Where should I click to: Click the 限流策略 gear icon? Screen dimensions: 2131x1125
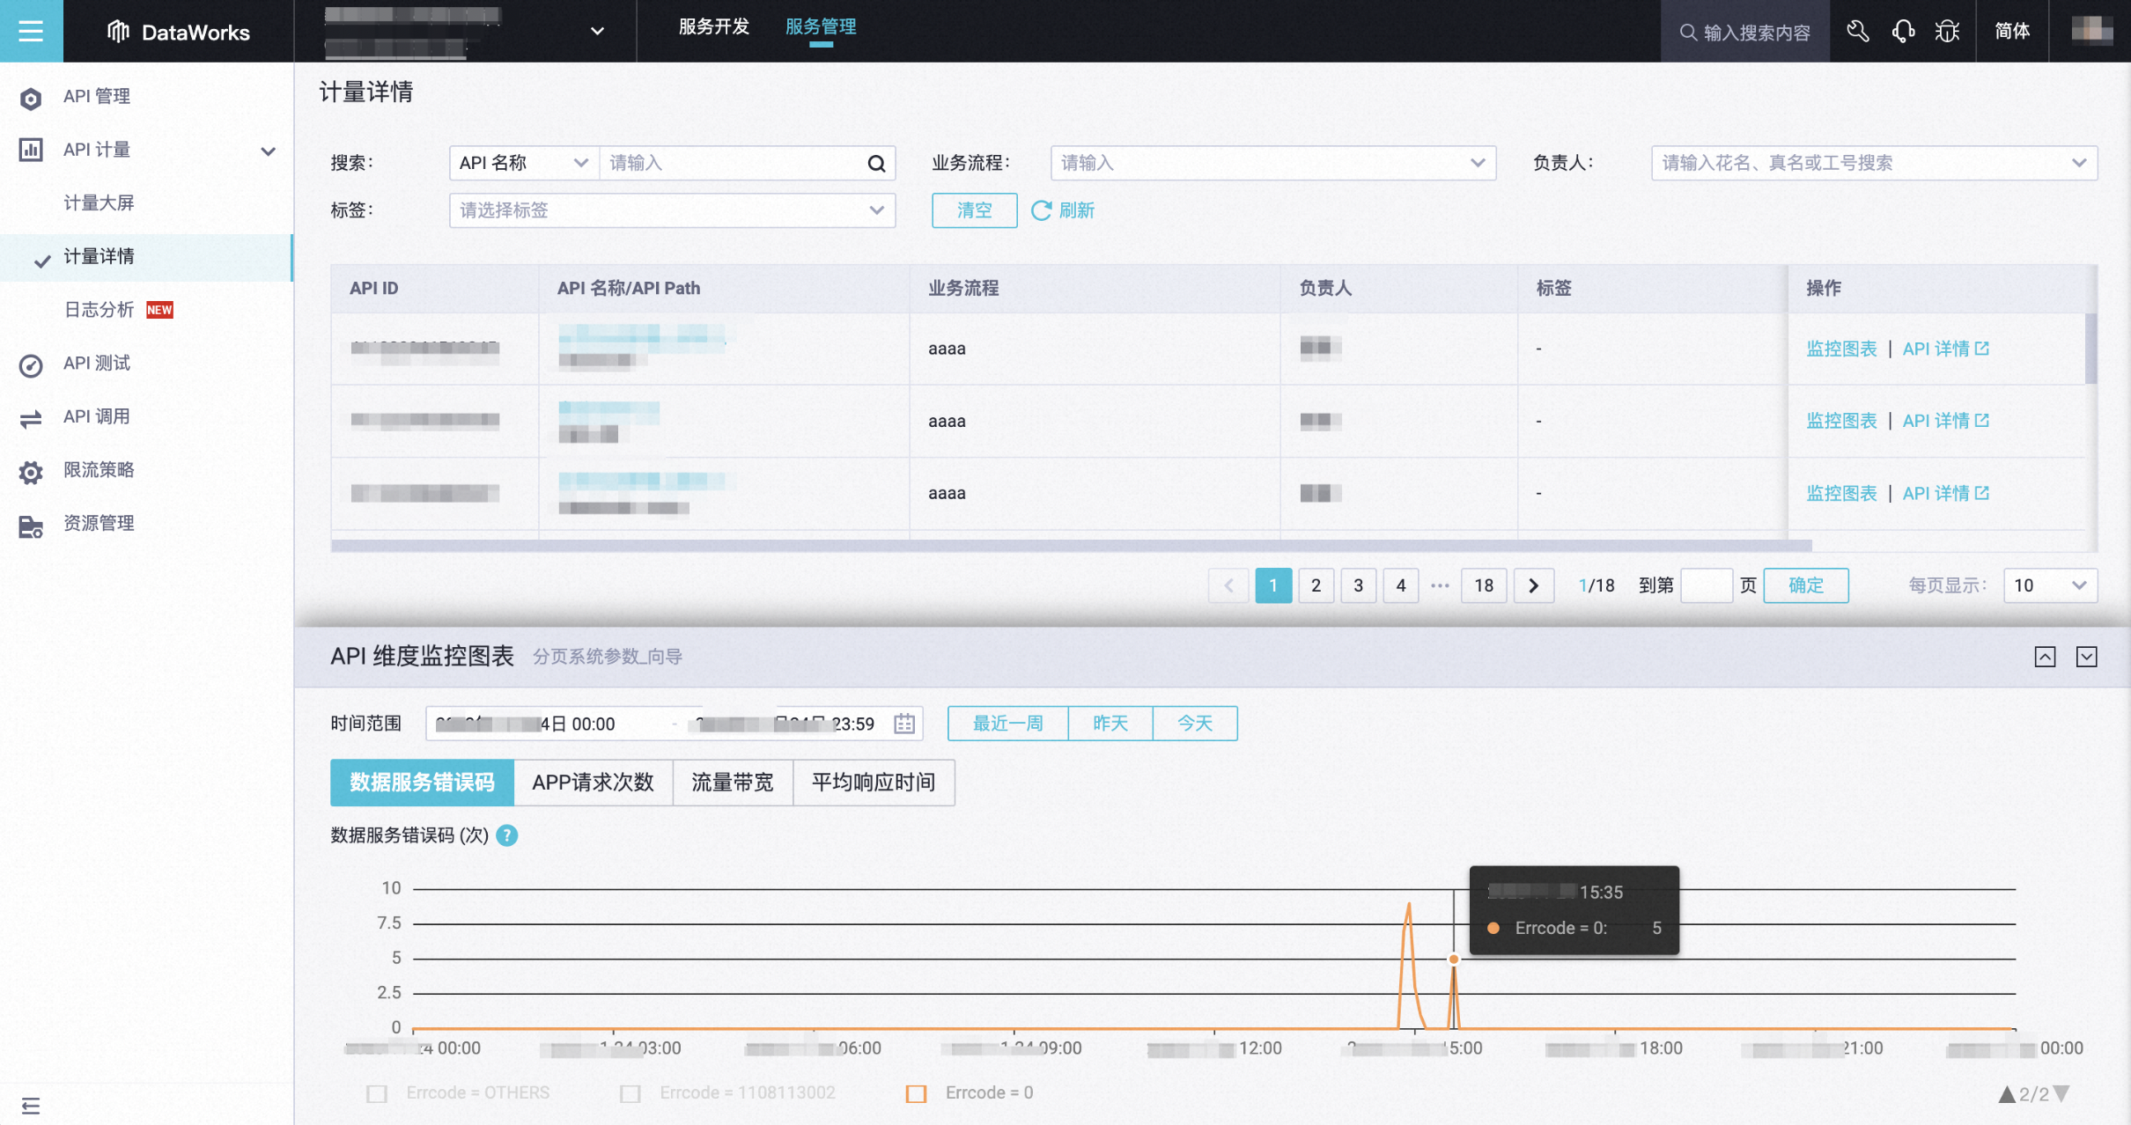31,472
